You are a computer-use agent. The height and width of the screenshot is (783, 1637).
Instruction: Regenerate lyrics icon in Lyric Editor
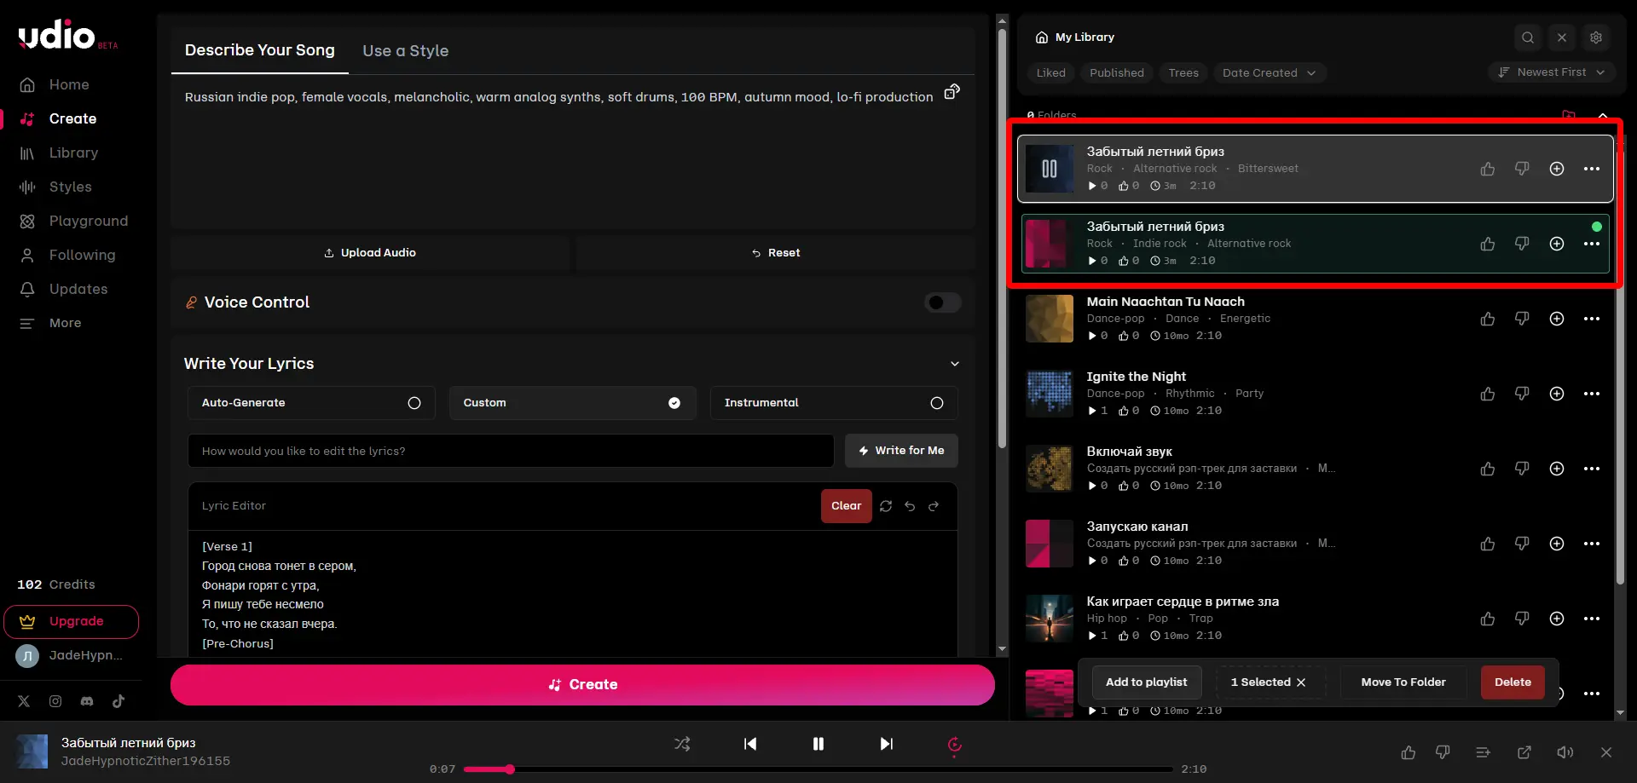pyautogui.click(x=886, y=506)
